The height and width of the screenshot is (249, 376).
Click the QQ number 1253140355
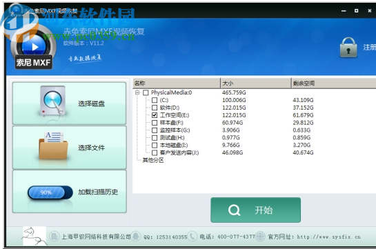click(172, 237)
